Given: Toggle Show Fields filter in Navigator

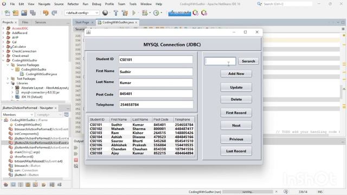Looking at the screenshot, I should point(13,185).
